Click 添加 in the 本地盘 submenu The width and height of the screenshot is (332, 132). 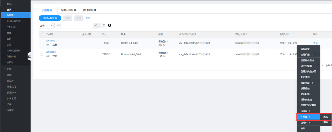[x=326, y=117]
